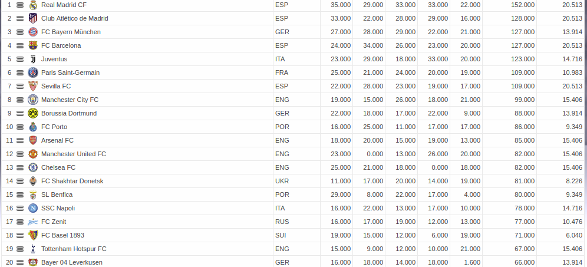Expand the Chelsea FC row menu icon
This screenshot has width=587, height=267.
[20, 167]
